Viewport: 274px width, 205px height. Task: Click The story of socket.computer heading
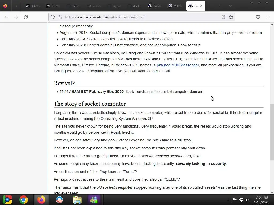tap(90, 104)
